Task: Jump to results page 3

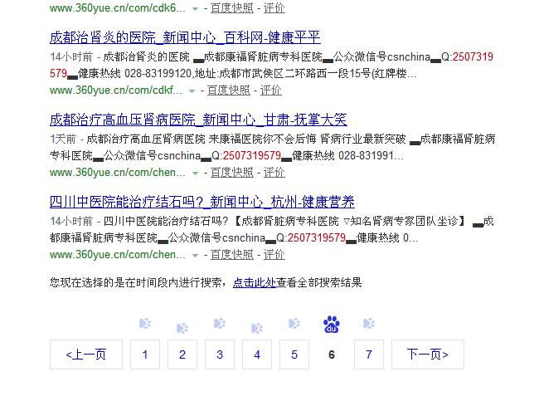Action: click(x=220, y=355)
